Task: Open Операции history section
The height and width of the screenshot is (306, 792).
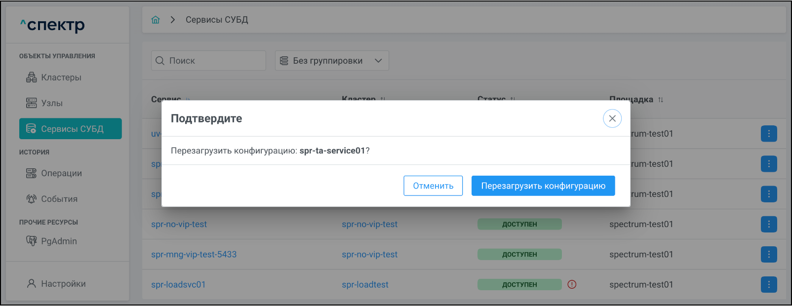Action: click(61, 173)
